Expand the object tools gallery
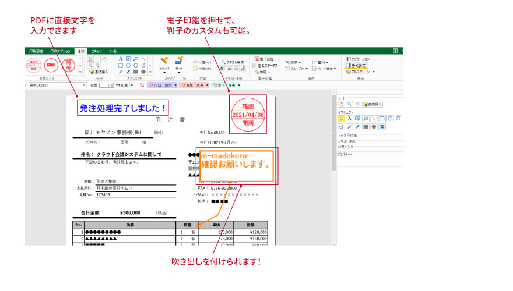This screenshot has height=291, width=513. pos(150,72)
